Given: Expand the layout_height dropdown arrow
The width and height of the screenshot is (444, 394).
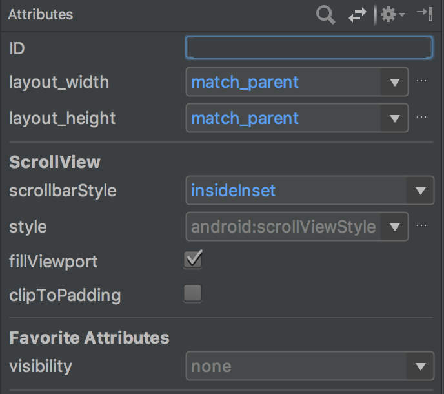Looking at the screenshot, I should coord(394,118).
